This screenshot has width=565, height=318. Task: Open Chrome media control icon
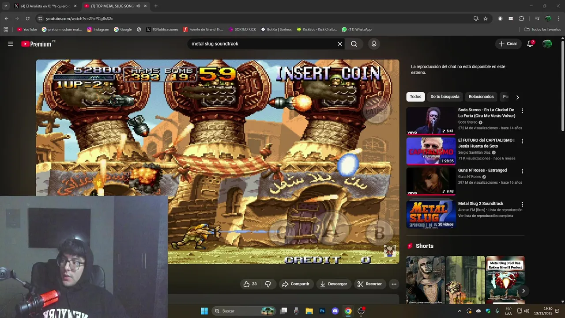pyautogui.click(x=537, y=19)
